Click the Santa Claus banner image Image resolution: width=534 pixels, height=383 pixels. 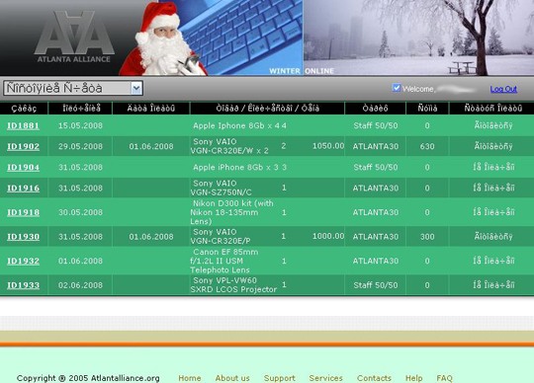point(163,38)
